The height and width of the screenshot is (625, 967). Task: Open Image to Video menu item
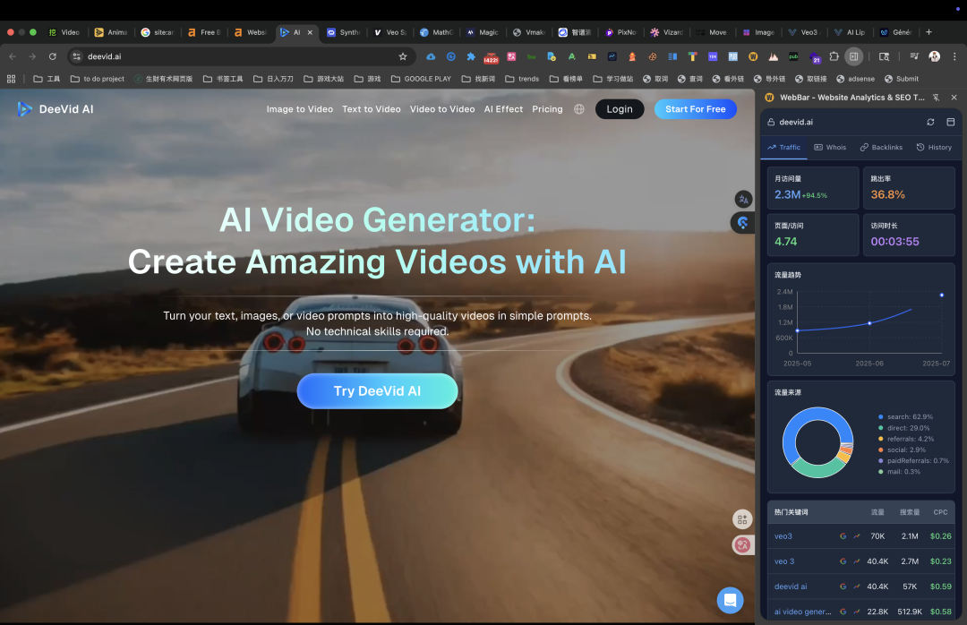click(300, 109)
